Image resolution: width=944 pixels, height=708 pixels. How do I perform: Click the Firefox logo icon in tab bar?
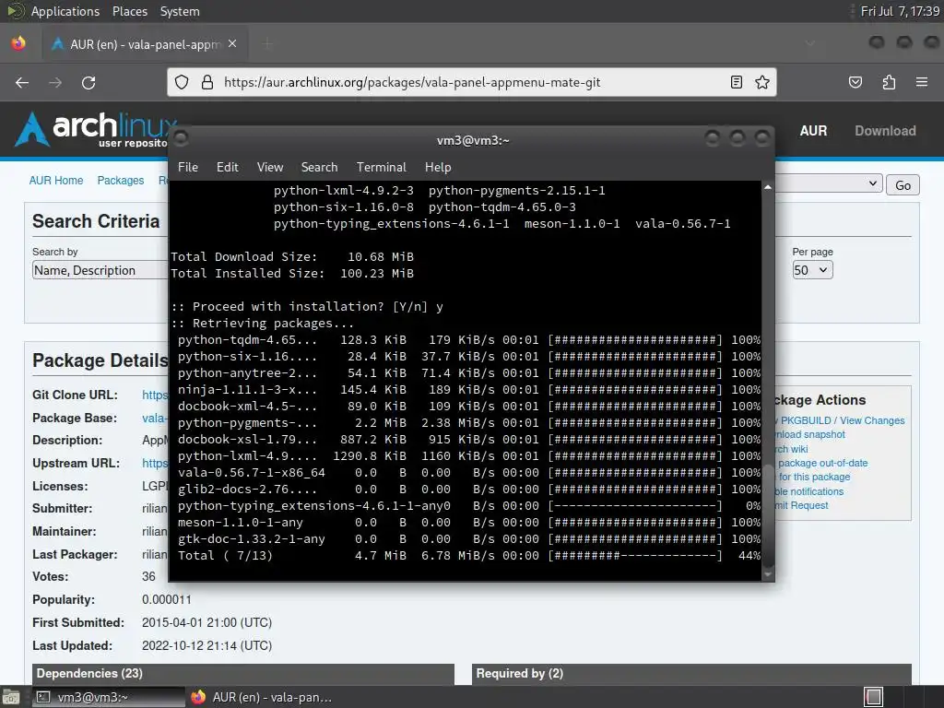18,43
